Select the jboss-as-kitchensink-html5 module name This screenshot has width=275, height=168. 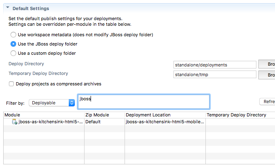51,122
